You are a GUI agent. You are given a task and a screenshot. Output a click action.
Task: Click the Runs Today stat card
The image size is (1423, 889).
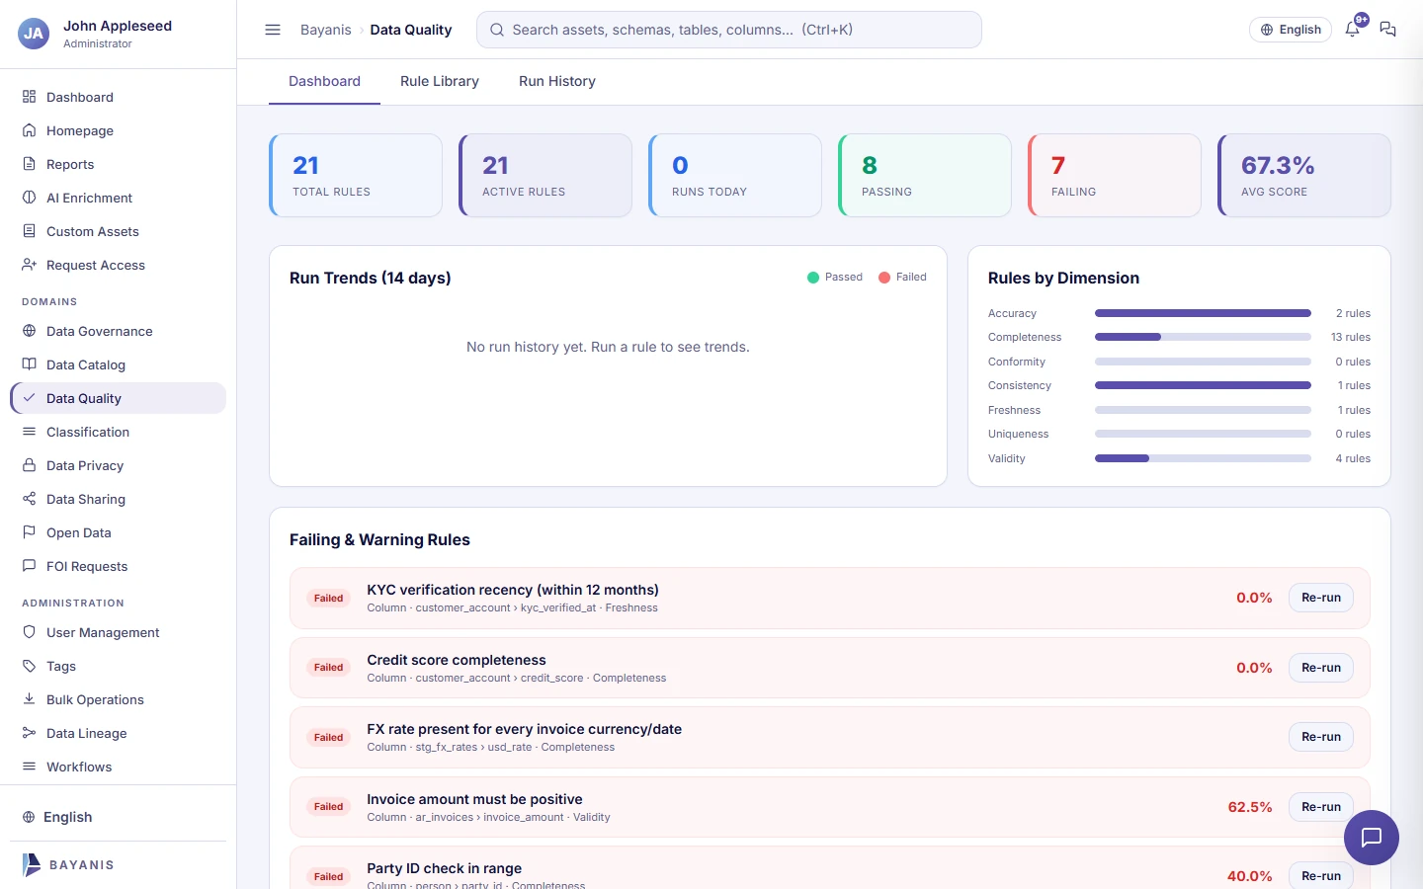point(735,176)
